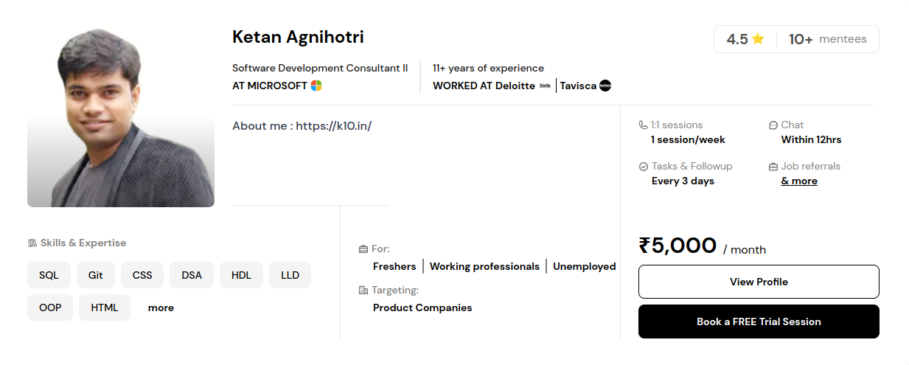Book a FREE Trial Session
The width and height of the screenshot is (909, 365).
[x=759, y=321]
